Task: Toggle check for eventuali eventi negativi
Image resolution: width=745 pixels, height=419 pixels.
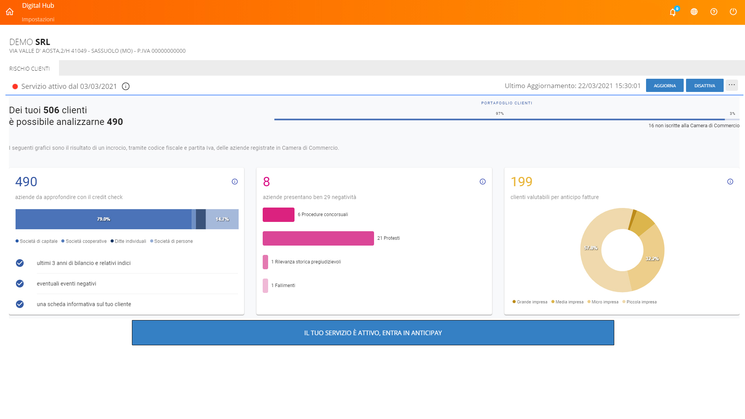Action: (20, 284)
